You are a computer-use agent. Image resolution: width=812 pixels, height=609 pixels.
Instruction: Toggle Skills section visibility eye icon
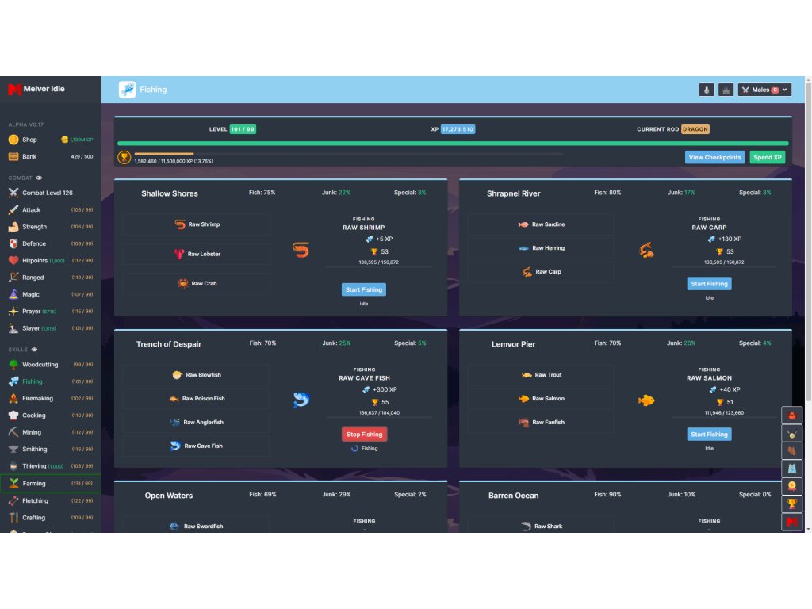pyautogui.click(x=34, y=349)
